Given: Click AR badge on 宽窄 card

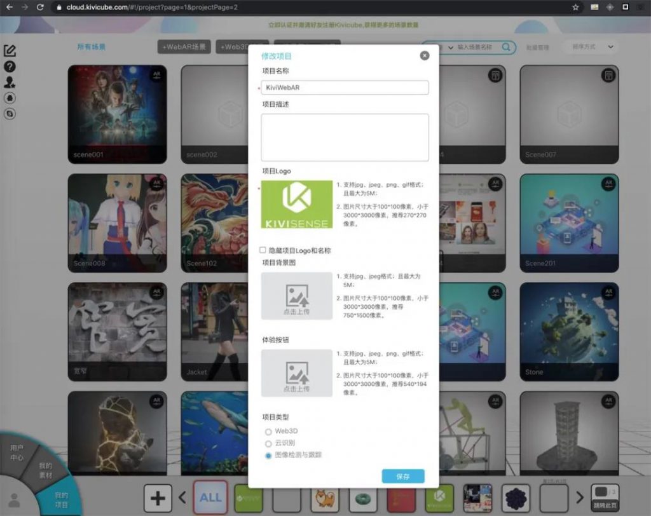Looking at the screenshot, I should (156, 293).
